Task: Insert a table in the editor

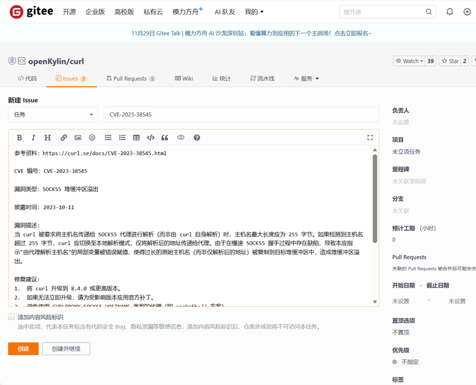Action: [x=136, y=137]
